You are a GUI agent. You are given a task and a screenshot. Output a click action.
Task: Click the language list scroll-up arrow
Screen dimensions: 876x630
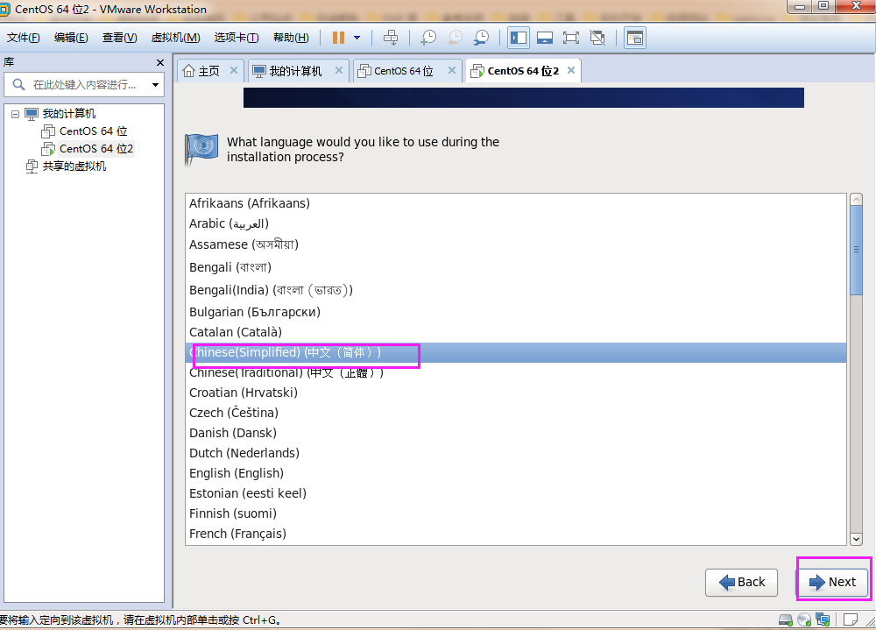[856, 200]
